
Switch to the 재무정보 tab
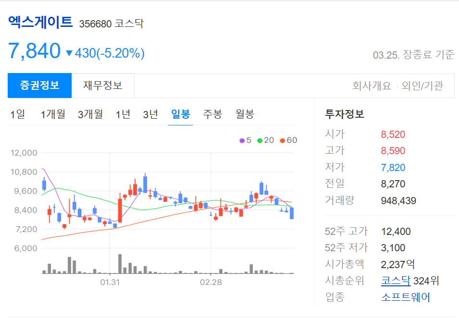102,85
